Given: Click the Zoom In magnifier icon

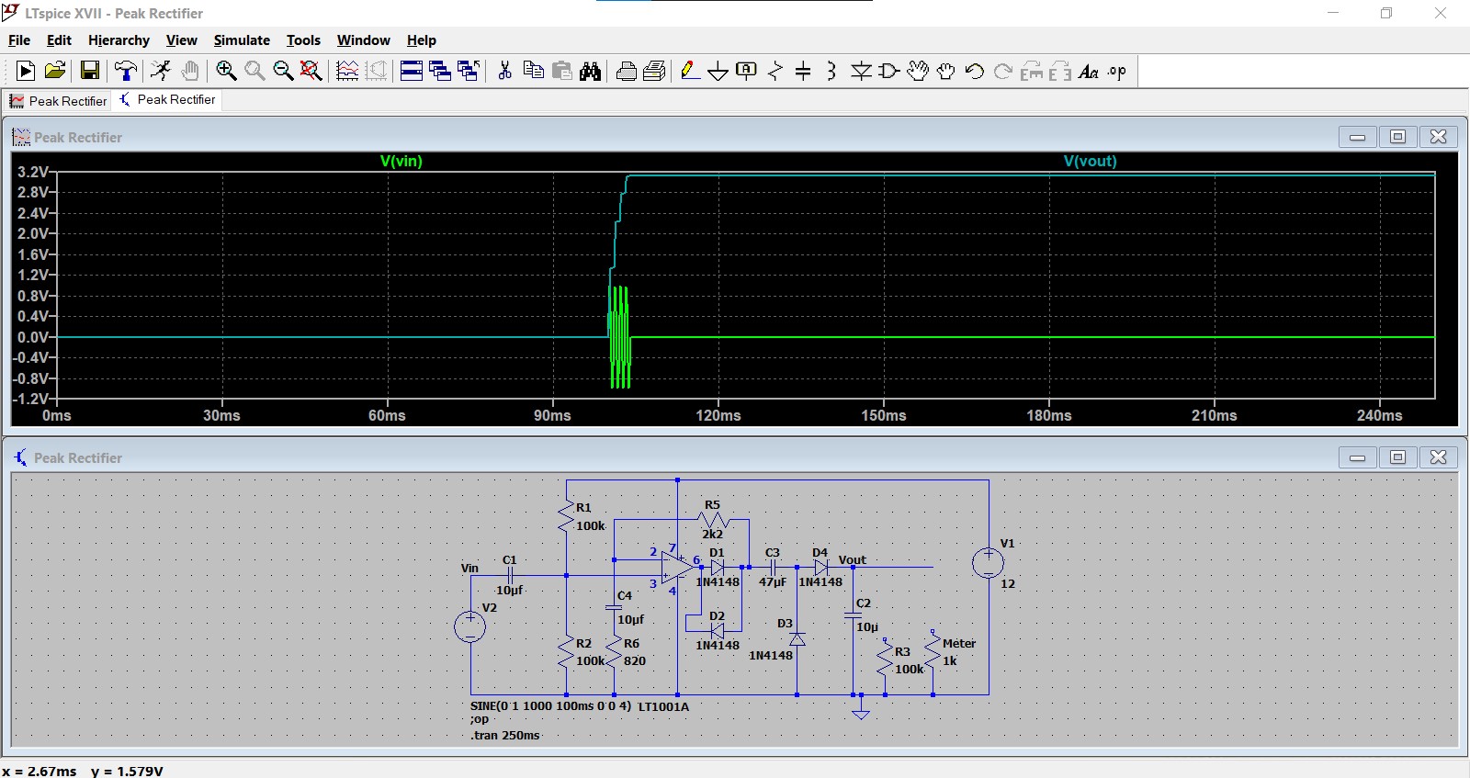Looking at the screenshot, I should pyautogui.click(x=226, y=71).
